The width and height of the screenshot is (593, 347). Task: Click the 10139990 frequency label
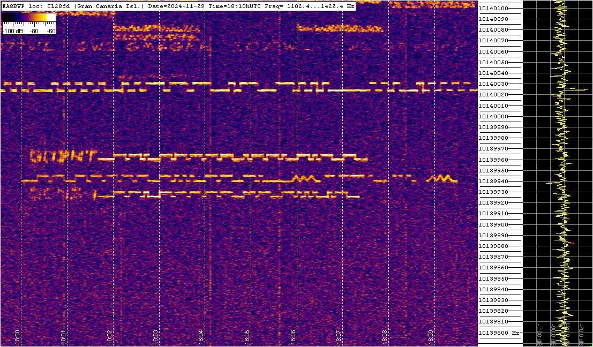[x=493, y=127]
